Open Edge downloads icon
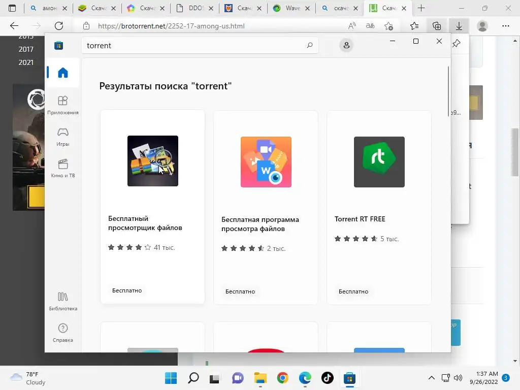 459,26
